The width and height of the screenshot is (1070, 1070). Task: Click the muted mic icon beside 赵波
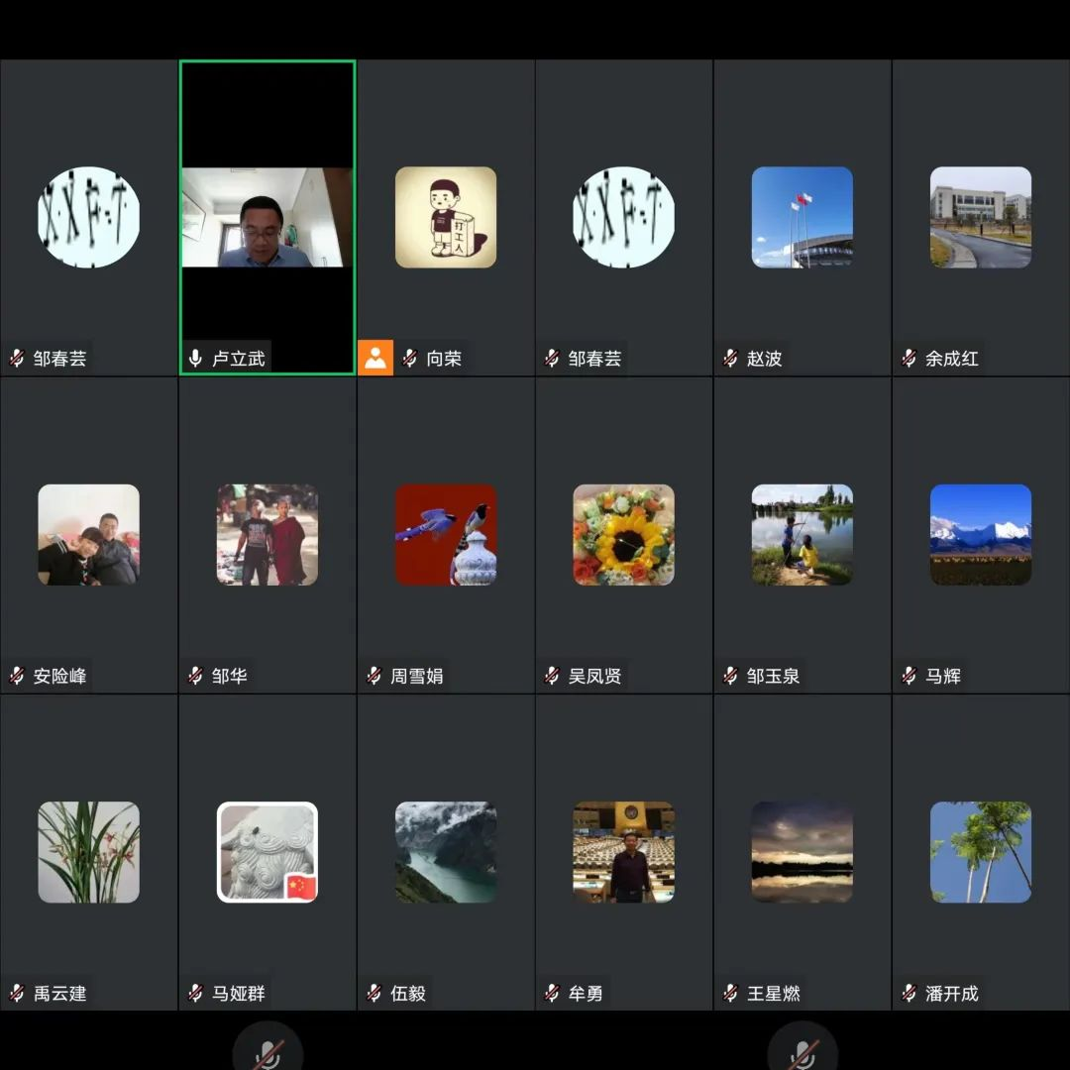730,358
